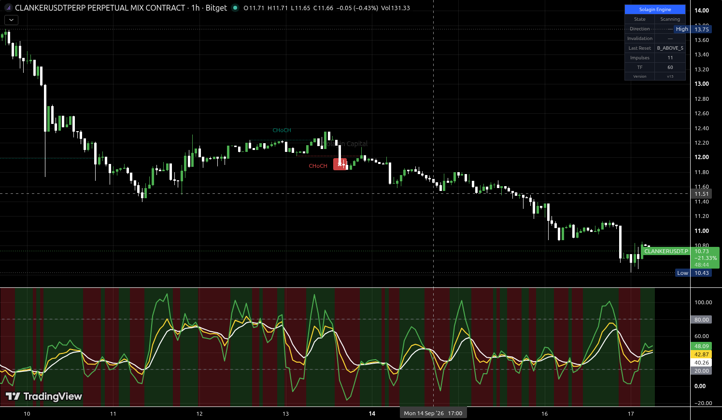Click the CLANKERUSDT.P last price label
This screenshot has height=420, width=722.
pos(666,251)
